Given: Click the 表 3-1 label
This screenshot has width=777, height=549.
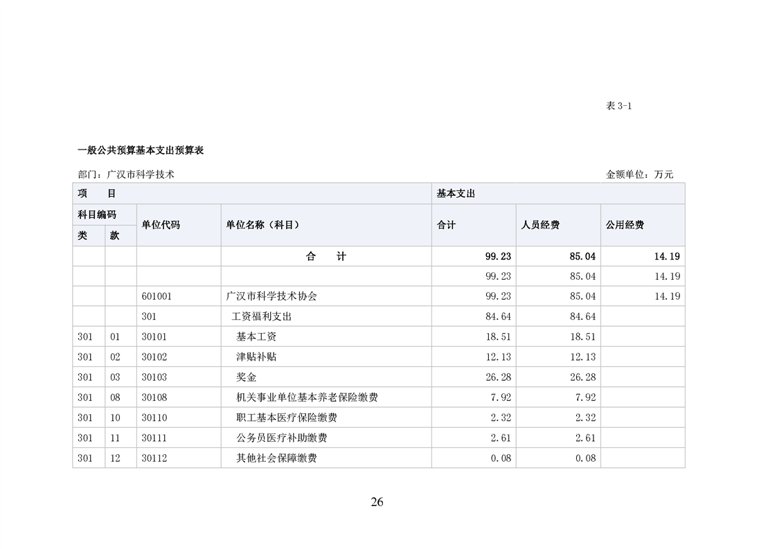Looking at the screenshot, I should click(618, 106).
